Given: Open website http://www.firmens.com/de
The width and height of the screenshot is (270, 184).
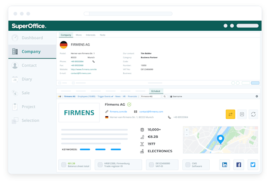Looking at the screenshot, I should pyautogui.click(x=84, y=69).
